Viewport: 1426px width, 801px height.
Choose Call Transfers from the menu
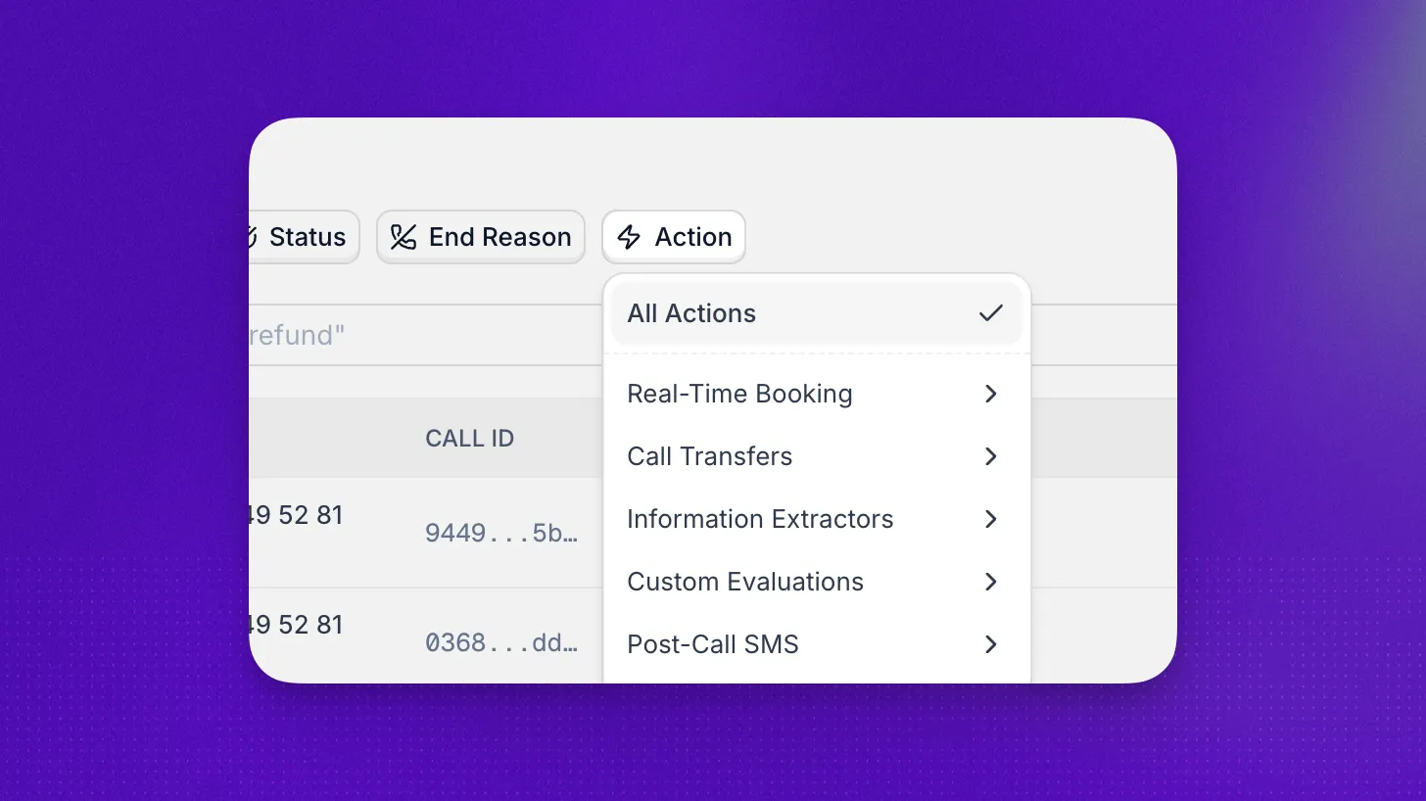coord(816,456)
